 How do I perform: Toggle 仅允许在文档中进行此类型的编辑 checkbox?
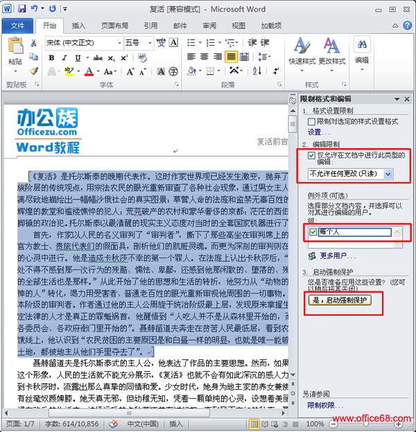pyautogui.click(x=312, y=156)
